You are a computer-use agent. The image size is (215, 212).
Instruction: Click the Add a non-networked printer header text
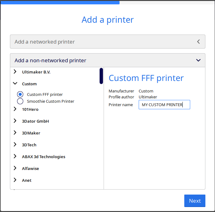tap(50, 60)
